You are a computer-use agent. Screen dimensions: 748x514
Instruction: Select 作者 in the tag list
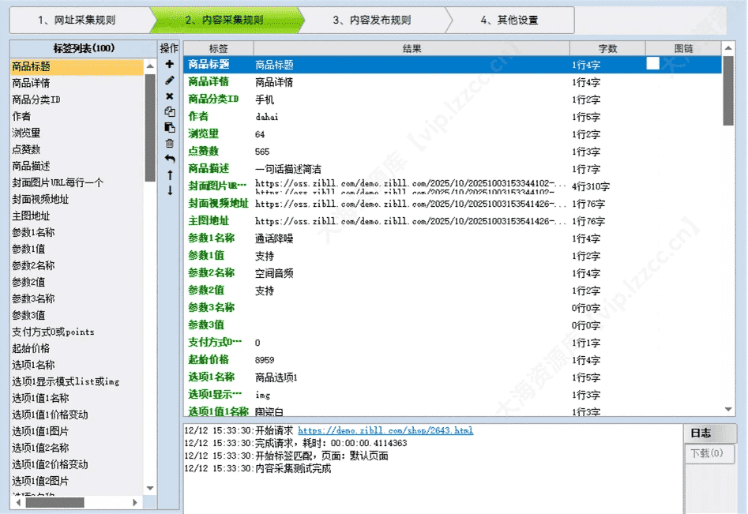pos(77,116)
